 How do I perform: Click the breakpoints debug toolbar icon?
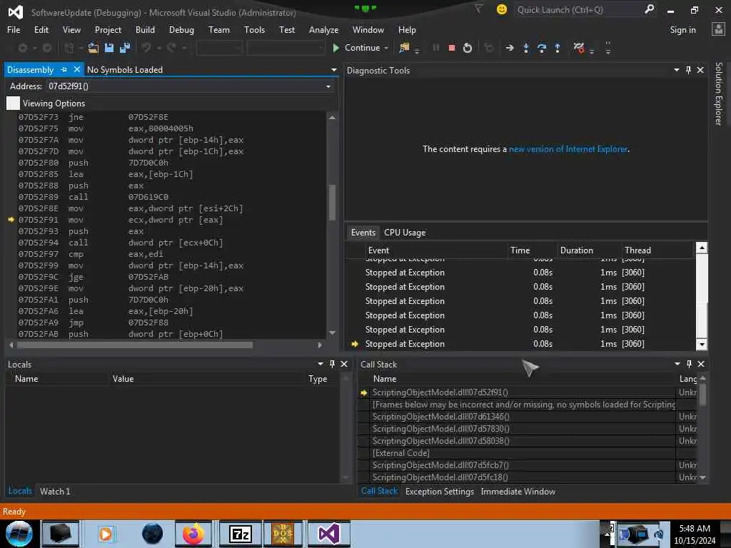tap(578, 48)
